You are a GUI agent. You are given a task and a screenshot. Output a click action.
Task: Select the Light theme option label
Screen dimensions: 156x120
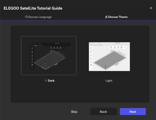[x=109, y=81]
